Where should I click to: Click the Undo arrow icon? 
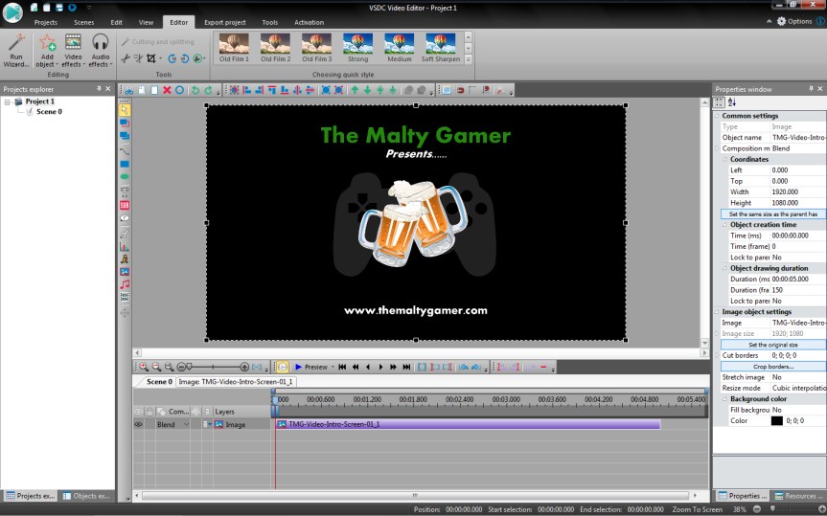[195, 90]
